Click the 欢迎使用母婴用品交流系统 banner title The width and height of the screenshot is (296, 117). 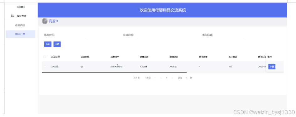pos(163,10)
